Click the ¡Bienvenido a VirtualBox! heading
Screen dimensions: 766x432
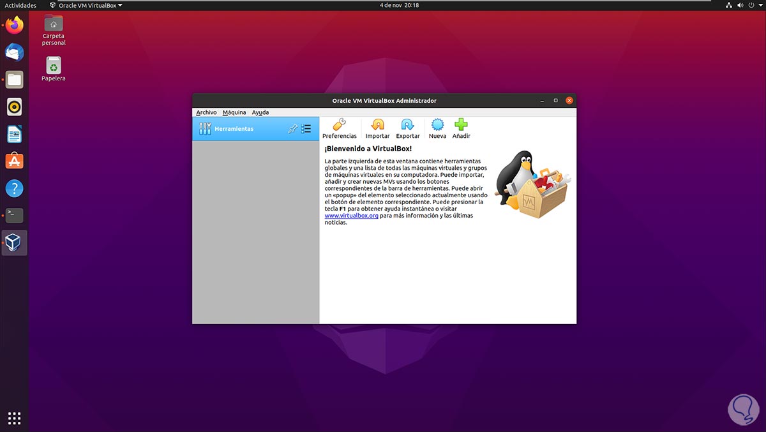click(x=368, y=149)
